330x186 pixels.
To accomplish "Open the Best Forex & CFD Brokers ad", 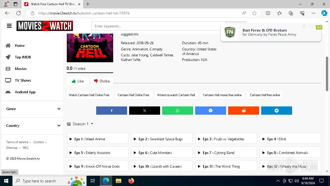I will click(271, 32).
